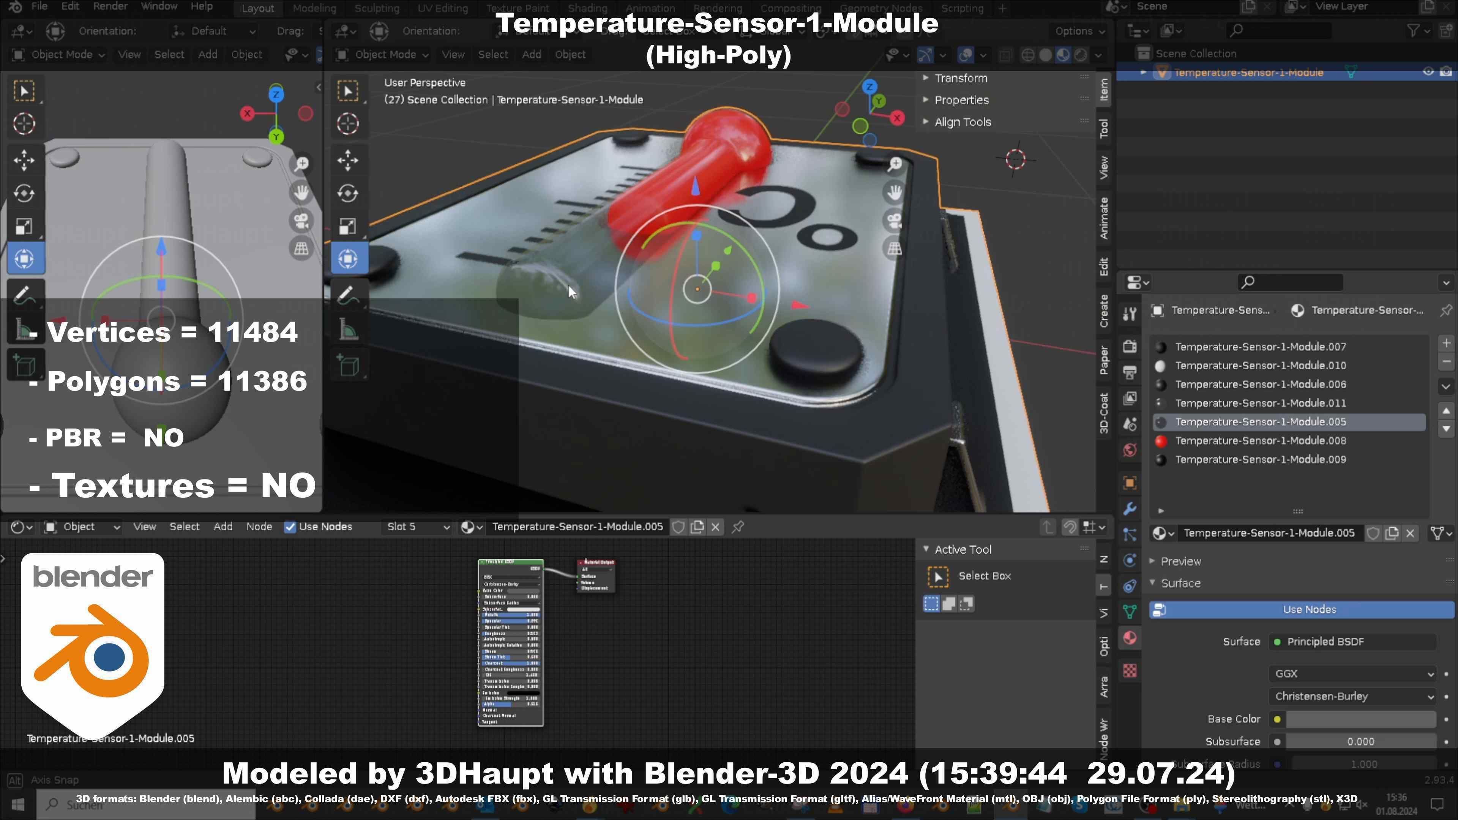Image resolution: width=1458 pixels, height=820 pixels.
Task: Toggle viewport gizmo display button
Action: pyautogui.click(x=925, y=55)
